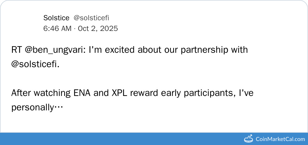Click the CoinMarketCal logo icon
This screenshot has width=308, height=145.
(249, 139)
